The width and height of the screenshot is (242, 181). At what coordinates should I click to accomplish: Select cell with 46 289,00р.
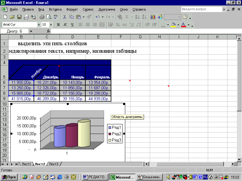47,99
